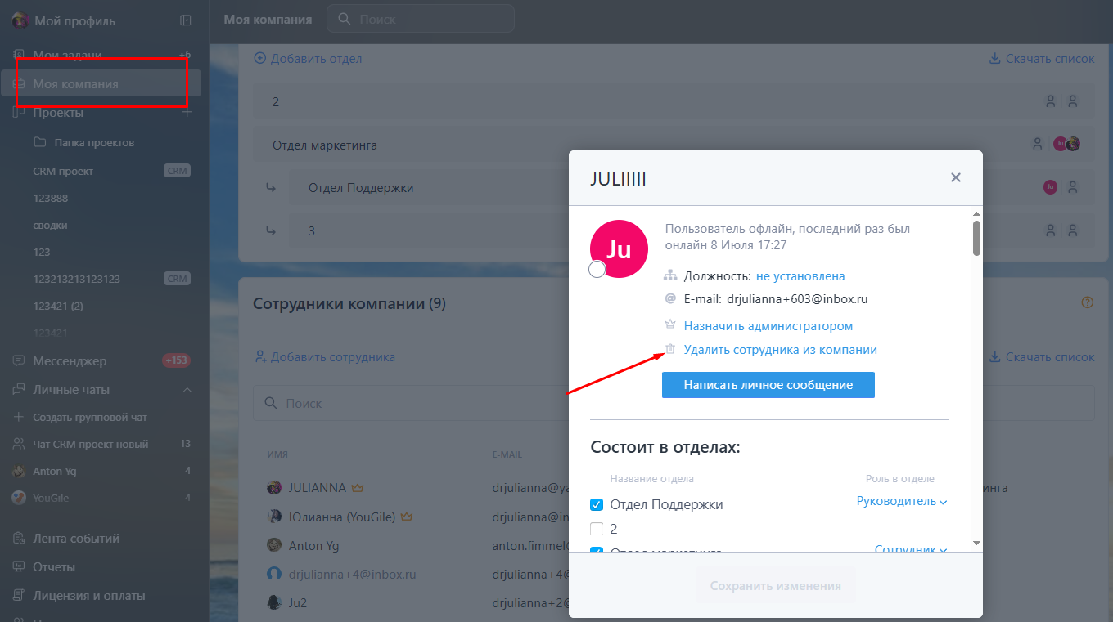Image resolution: width=1113 pixels, height=622 pixels.
Task: Click the plus icon next to Проекты
Action: tap(187, 113)
